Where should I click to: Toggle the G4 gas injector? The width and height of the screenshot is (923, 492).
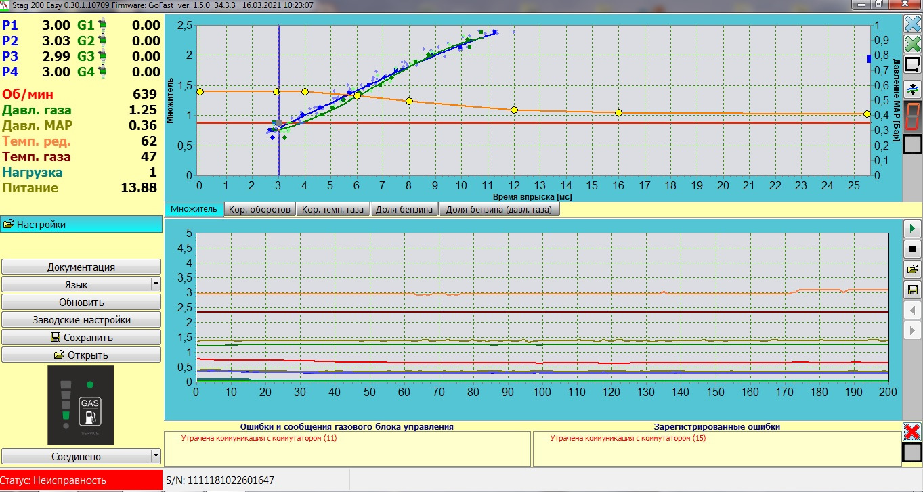[102, 72]
